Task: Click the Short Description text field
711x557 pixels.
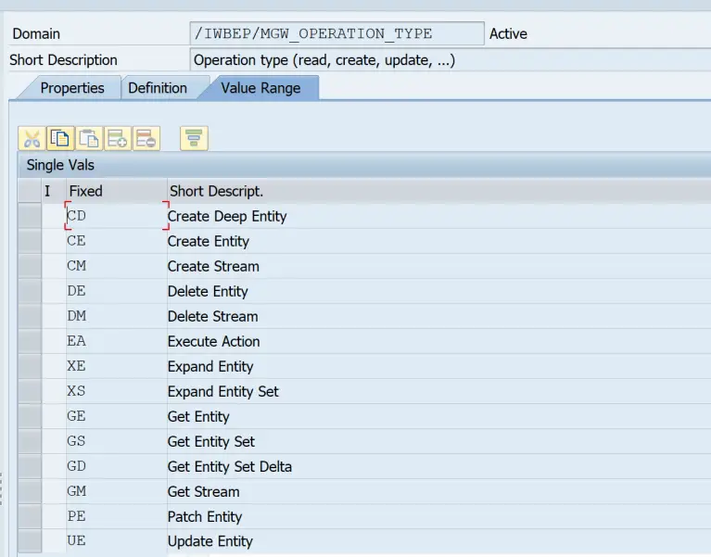Action: click(445, 60)
